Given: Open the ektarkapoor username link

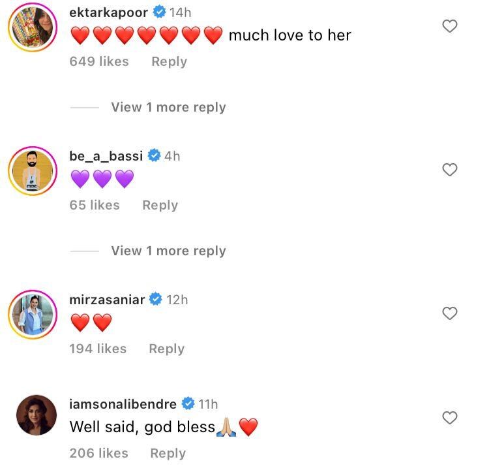Looking at the screenshot, I should (108, 12).
